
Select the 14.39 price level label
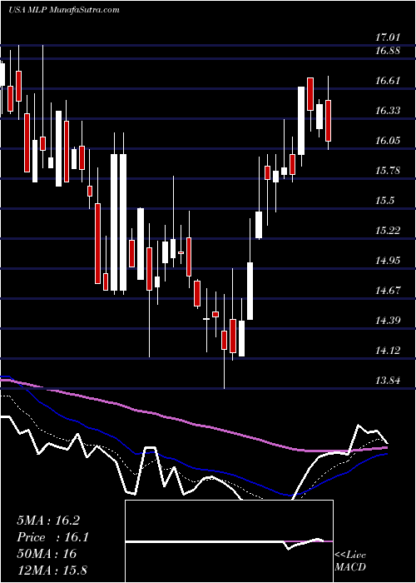388,321
